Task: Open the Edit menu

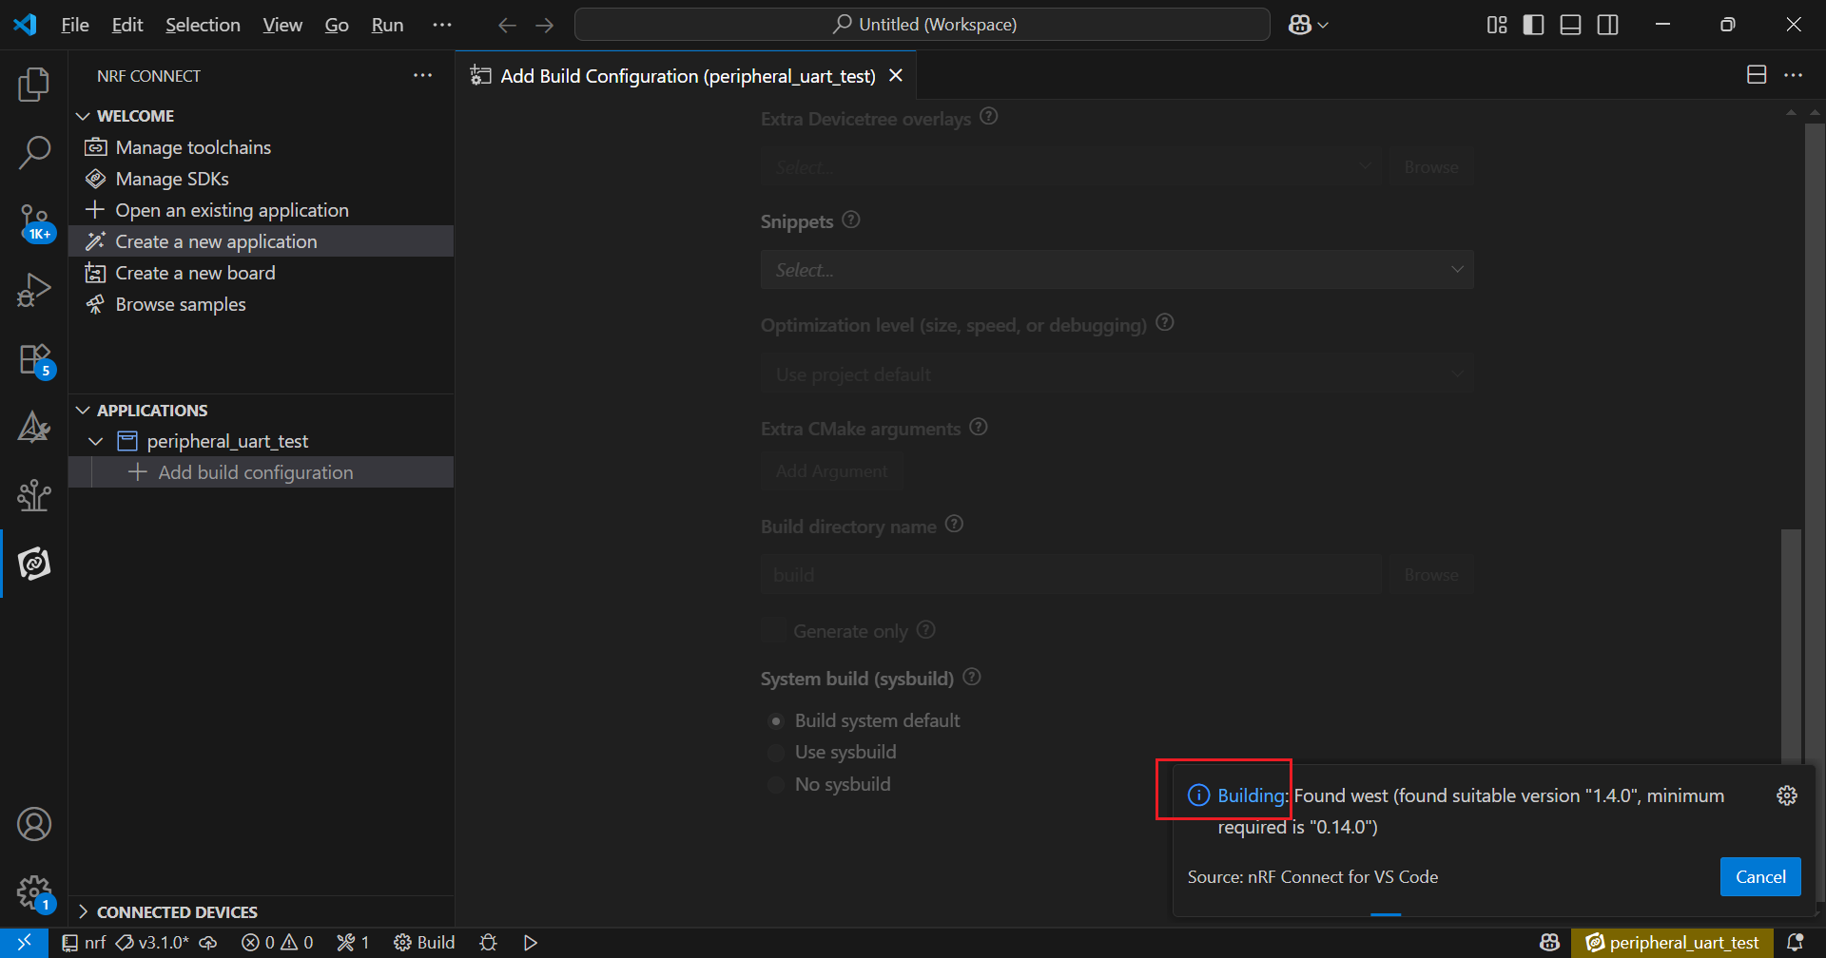Action: point(127,25)
